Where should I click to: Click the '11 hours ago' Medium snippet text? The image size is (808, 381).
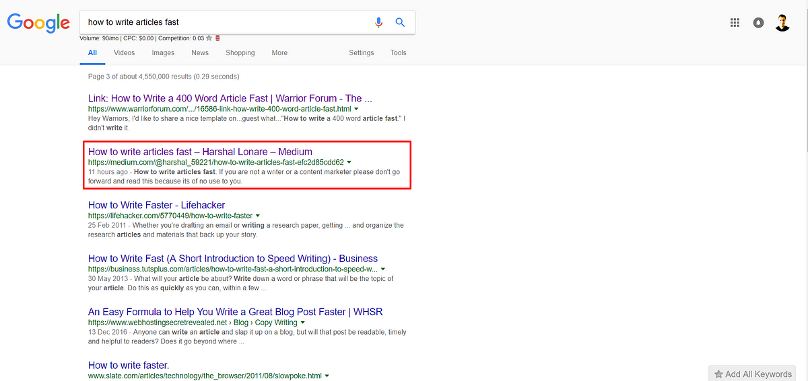tap(108, 172)
